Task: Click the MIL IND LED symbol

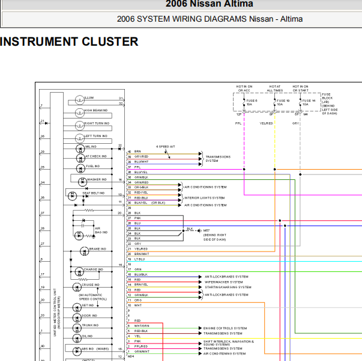Action: tap(80, 148)
